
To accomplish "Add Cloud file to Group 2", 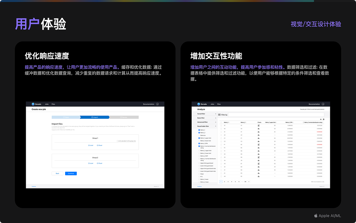I will [x=100, y=163].
